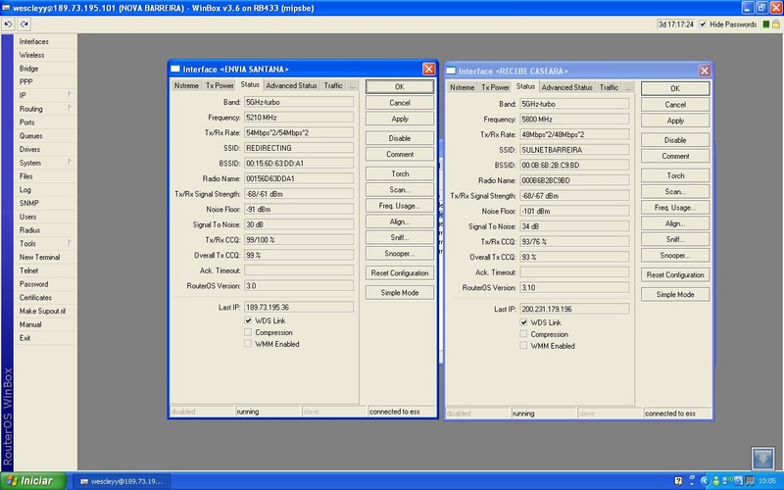Show more tabs in RECEBE CASEARA window
The width and height of the screenshot is (784, 490).
pos(628,87)
